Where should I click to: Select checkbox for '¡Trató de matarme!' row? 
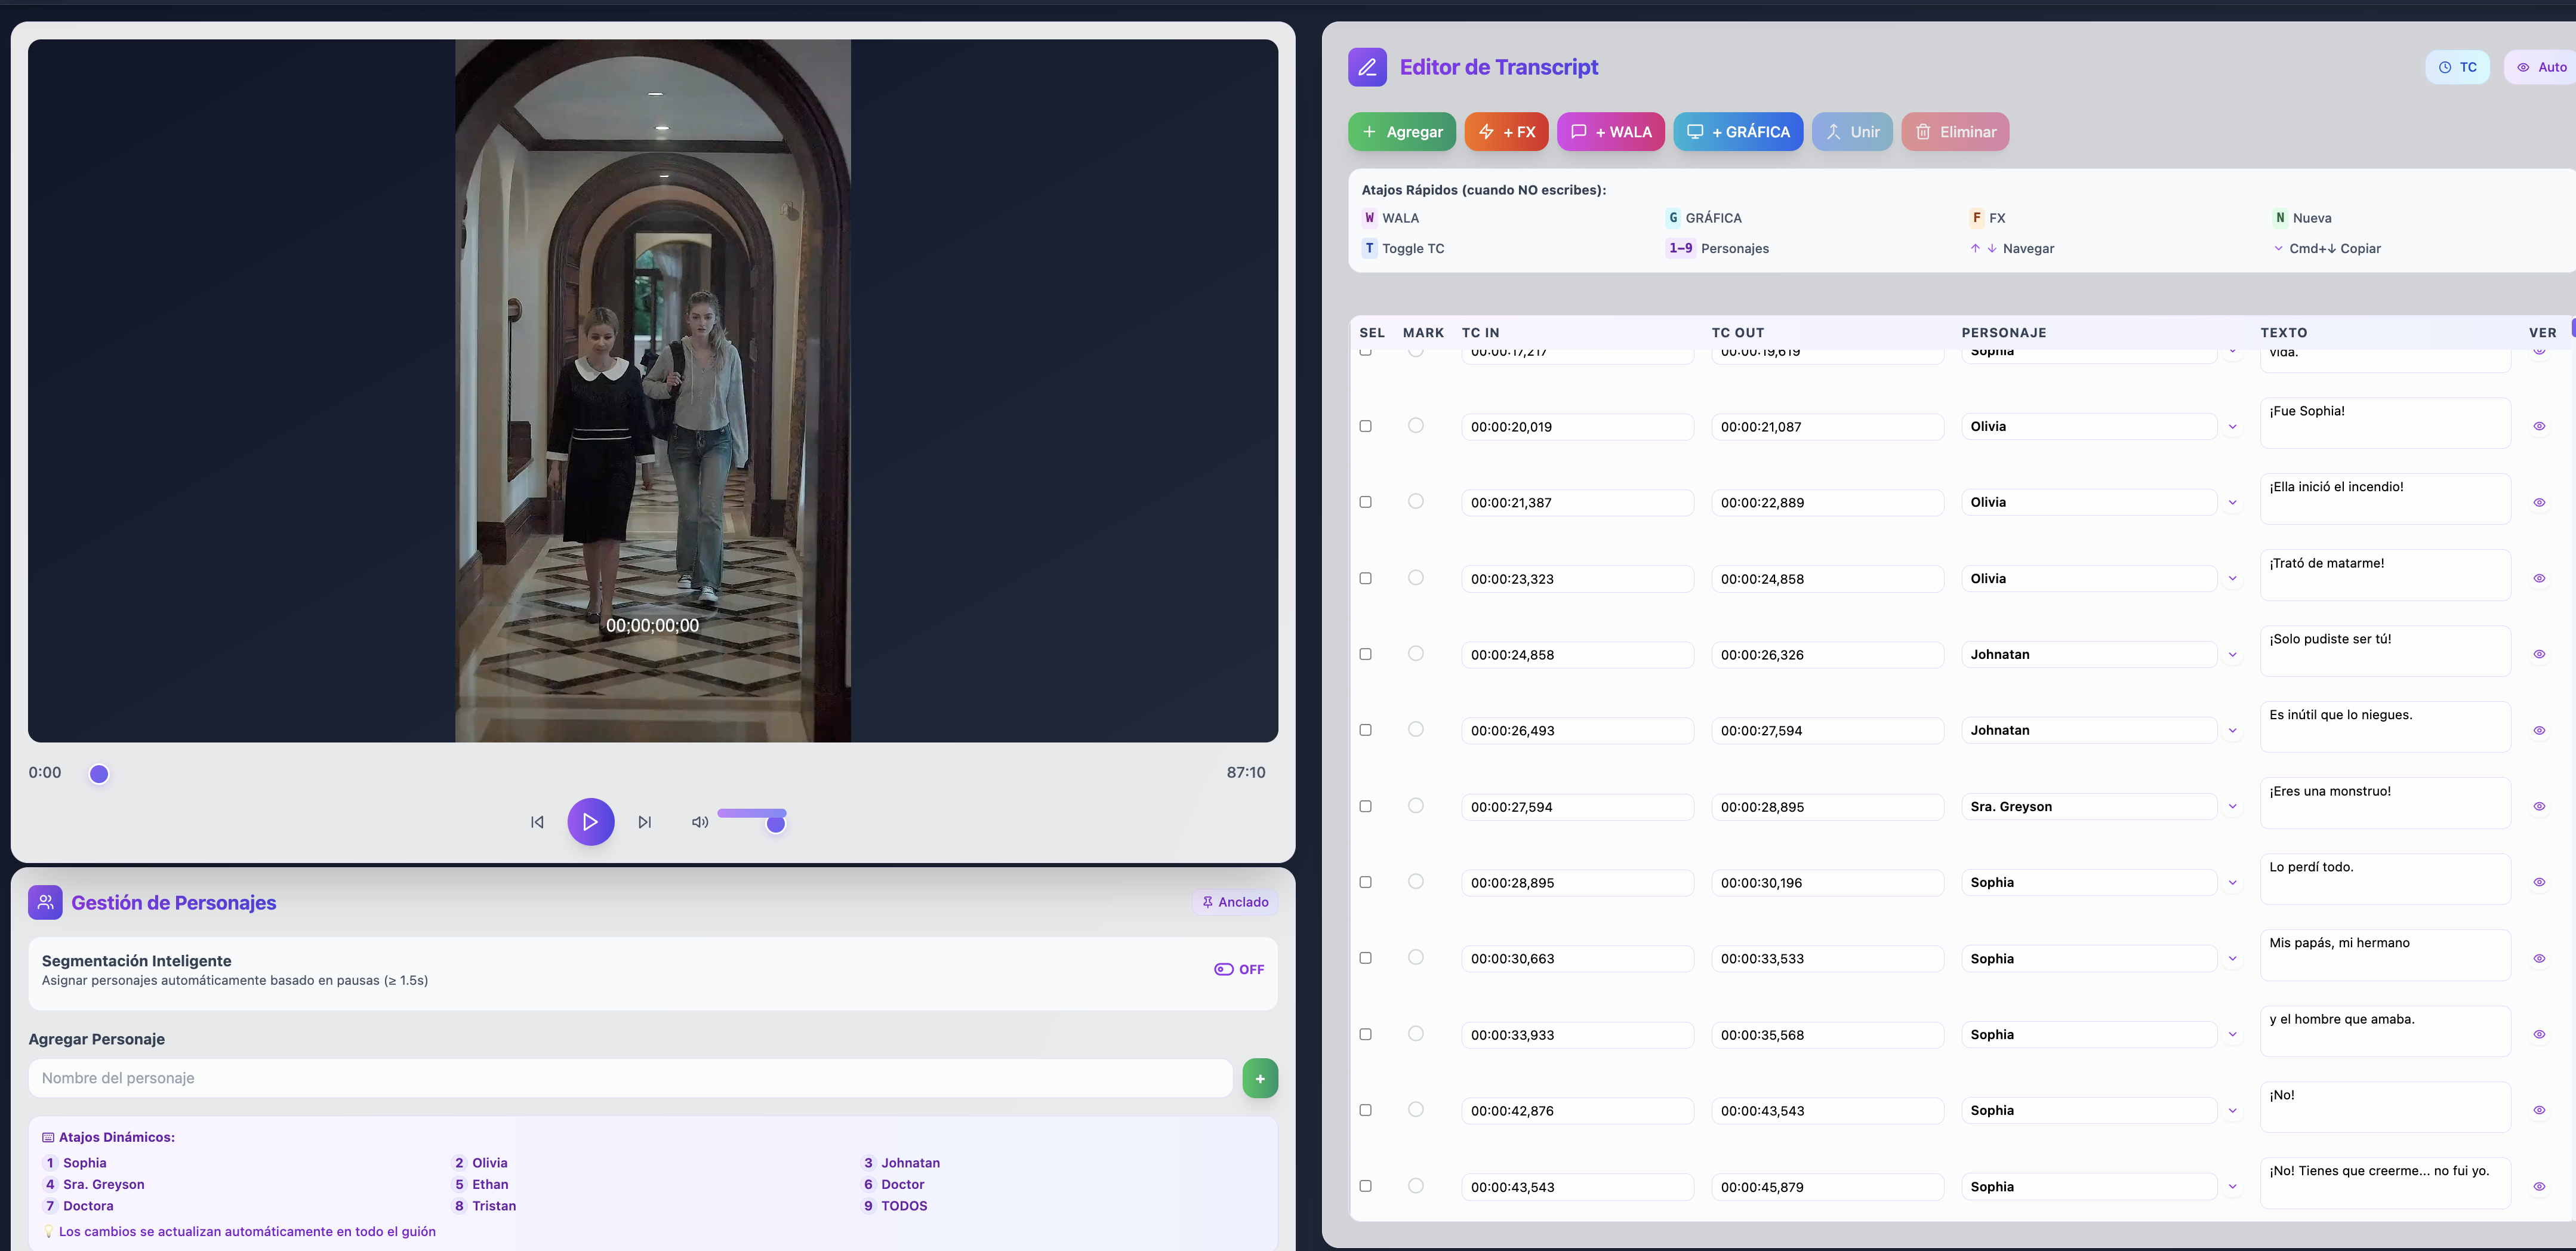[x=1365, y=578]
